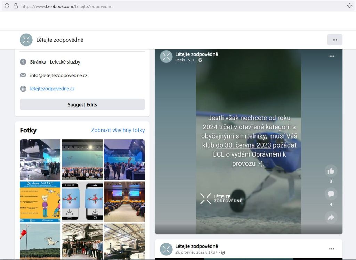Click Zobrazit všechny fotky link

(118, 130)
